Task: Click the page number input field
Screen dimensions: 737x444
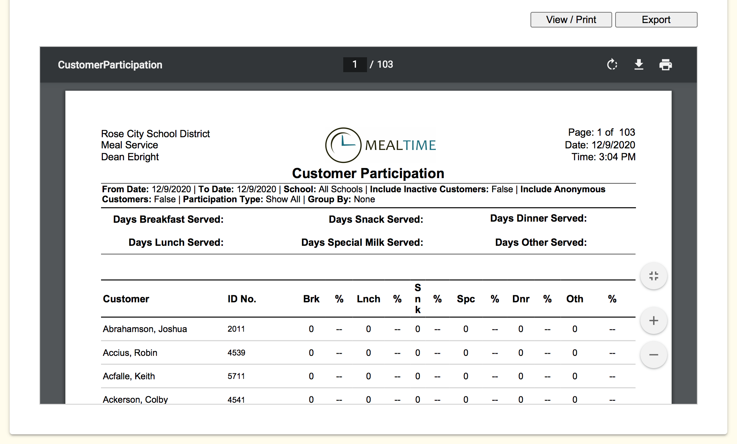Action: [355, 65]
